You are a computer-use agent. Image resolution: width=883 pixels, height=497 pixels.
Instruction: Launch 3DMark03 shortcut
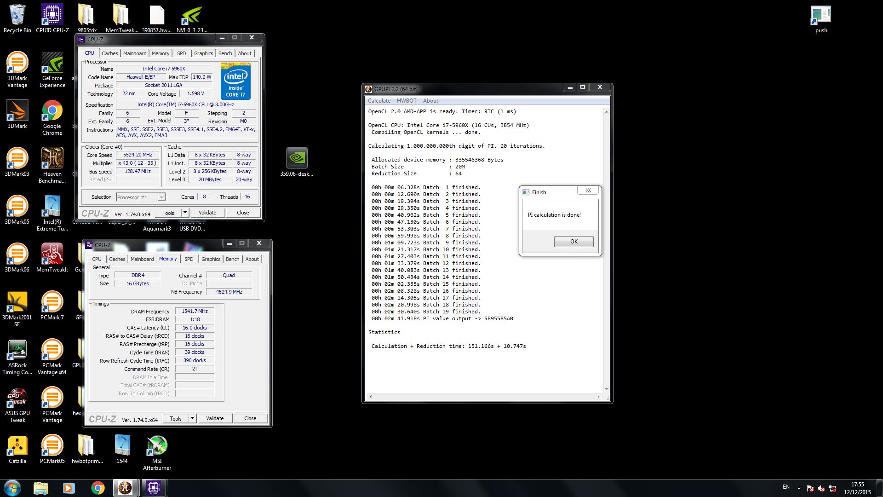[x=17, y=162]
